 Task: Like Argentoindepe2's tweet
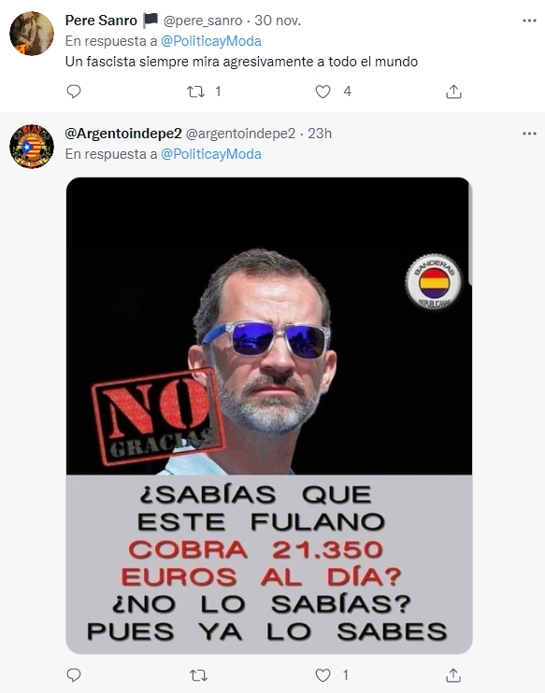pyautogui.click(x=323, y=675)
